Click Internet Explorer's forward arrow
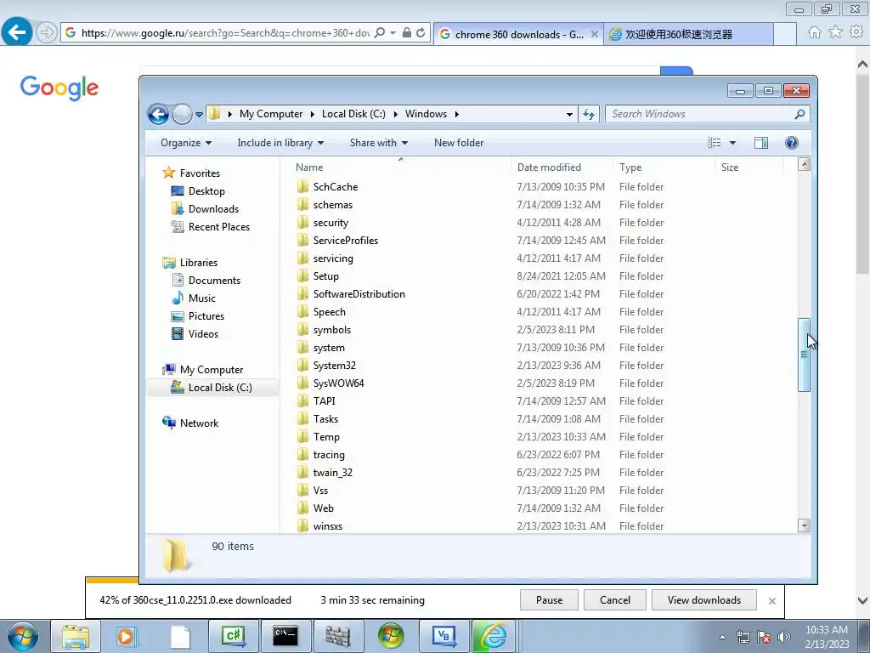The height and width of the screenshot is (653, 870). click(47, 33)
